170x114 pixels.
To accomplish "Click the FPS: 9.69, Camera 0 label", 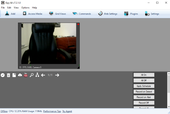I will (32, 67).
